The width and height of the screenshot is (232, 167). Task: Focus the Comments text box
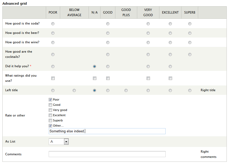tap(107, 154)
